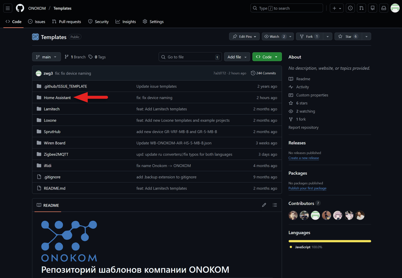Open the pull requests icon in header
This screenshot has height=278, width=402.
pyautogui.click(x=362, y=8)
